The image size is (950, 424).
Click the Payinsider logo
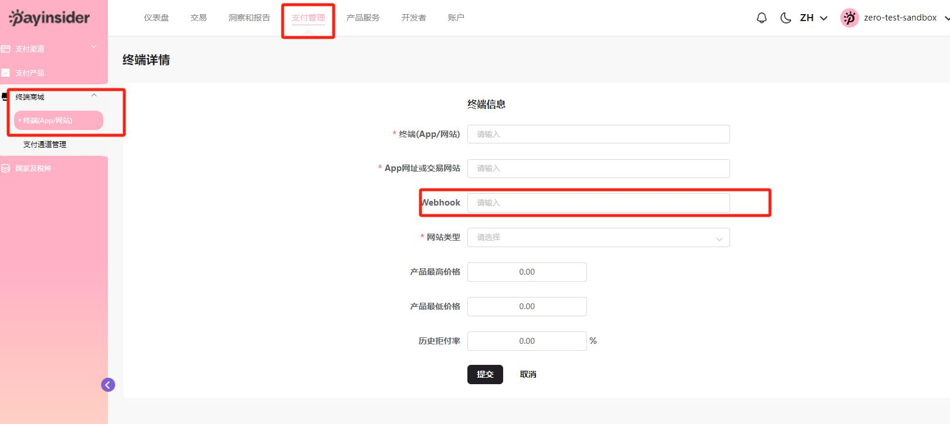tap(49, 18)
